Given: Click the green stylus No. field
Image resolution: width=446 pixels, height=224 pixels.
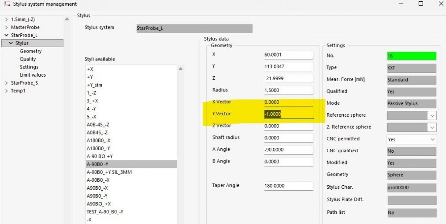Looking at the screenshot, I should point(411,56).
